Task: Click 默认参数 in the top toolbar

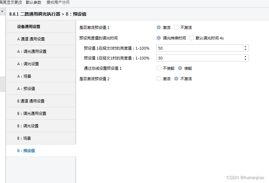Action: click(33, 3)
